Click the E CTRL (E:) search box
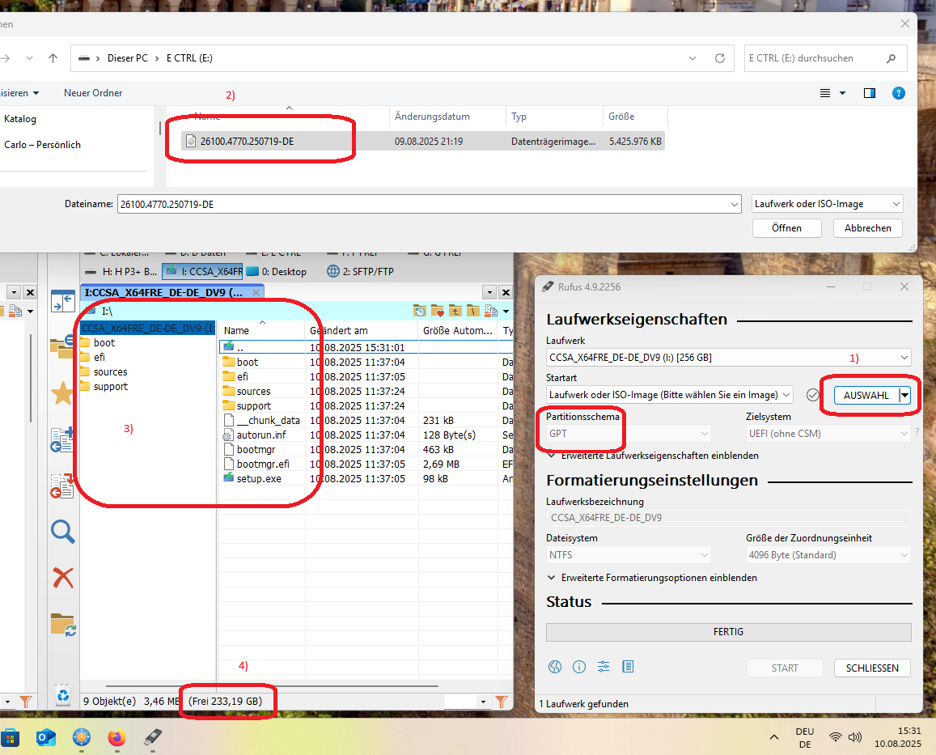 825,58
